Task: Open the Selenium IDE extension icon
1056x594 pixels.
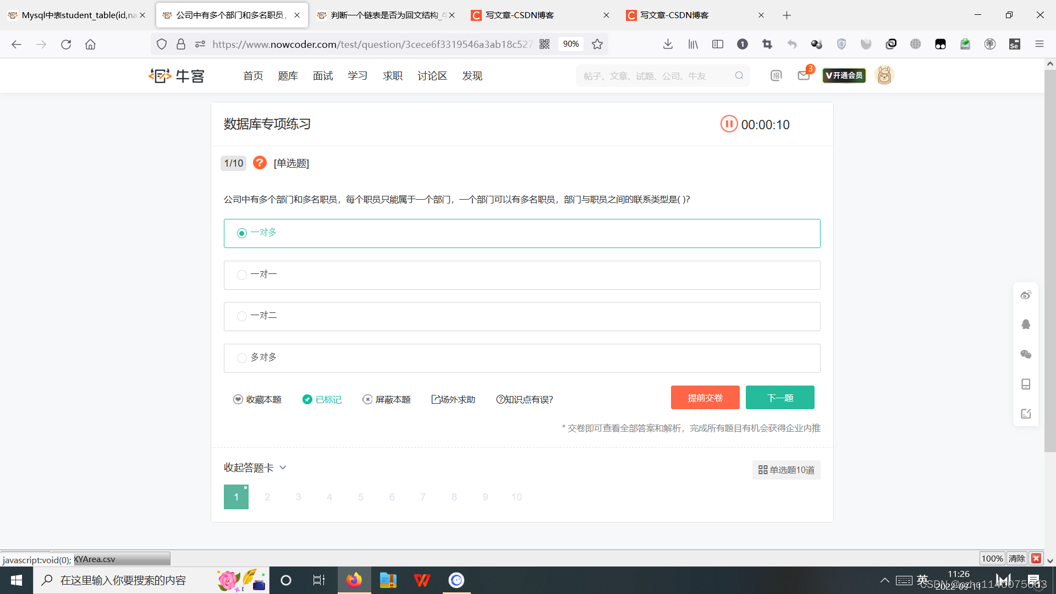Action: coord(1015,44)
